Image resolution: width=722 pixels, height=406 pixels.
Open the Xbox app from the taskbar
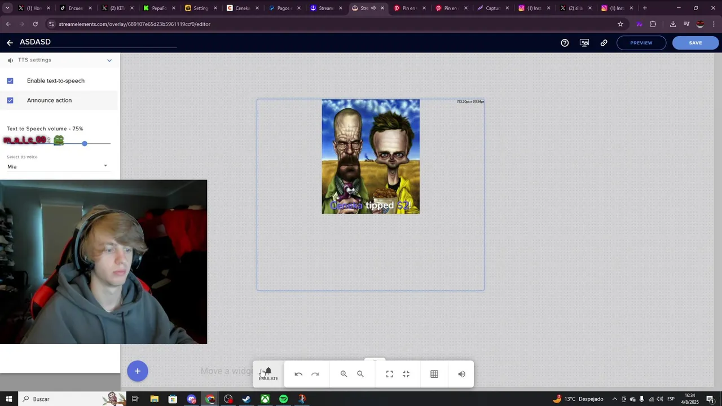click(x=265, y=399)
